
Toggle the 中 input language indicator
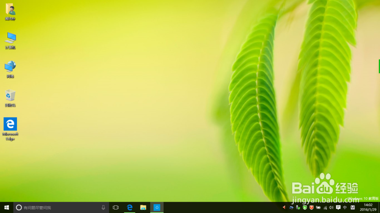pyautogui.click(x=345, y=207)
